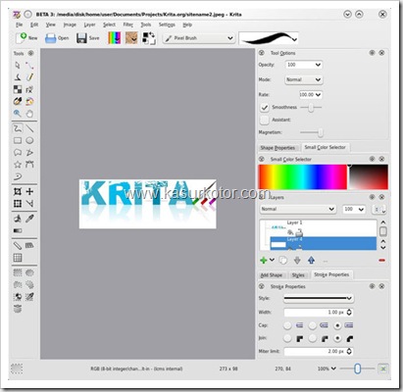Open the Layer menu

pyautogui.click(x=89, y=24)
